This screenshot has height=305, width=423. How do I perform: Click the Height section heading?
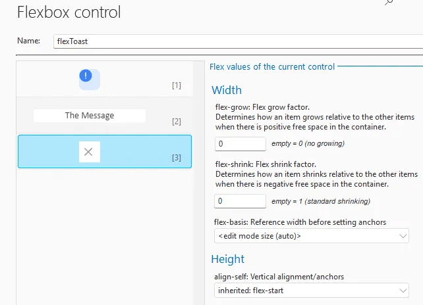point(228,259)
